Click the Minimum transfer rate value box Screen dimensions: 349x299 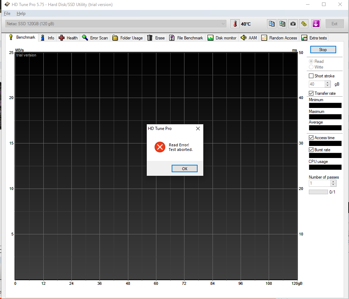pos(325,105)
